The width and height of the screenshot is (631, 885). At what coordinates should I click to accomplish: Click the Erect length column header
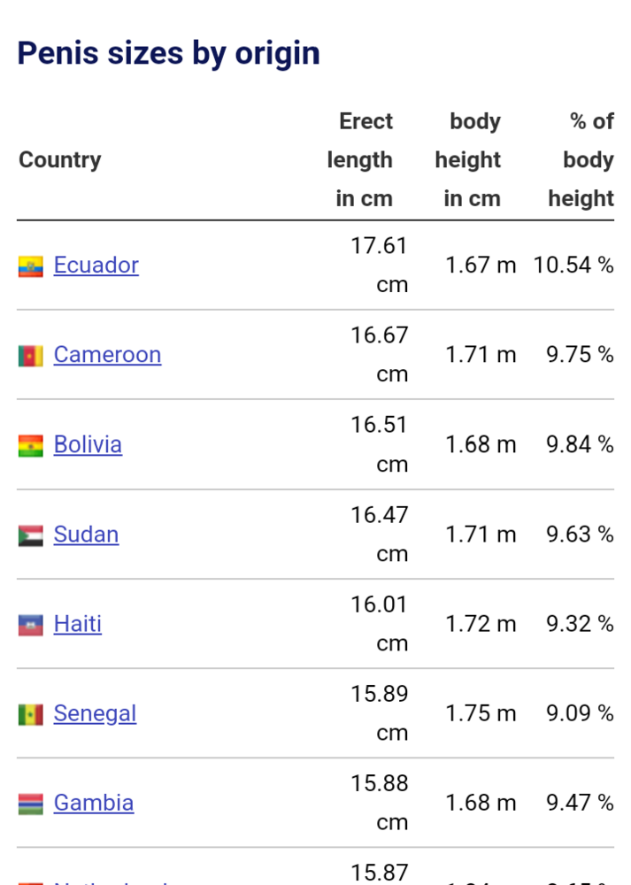pyautogui.click(x=360, y=160)
